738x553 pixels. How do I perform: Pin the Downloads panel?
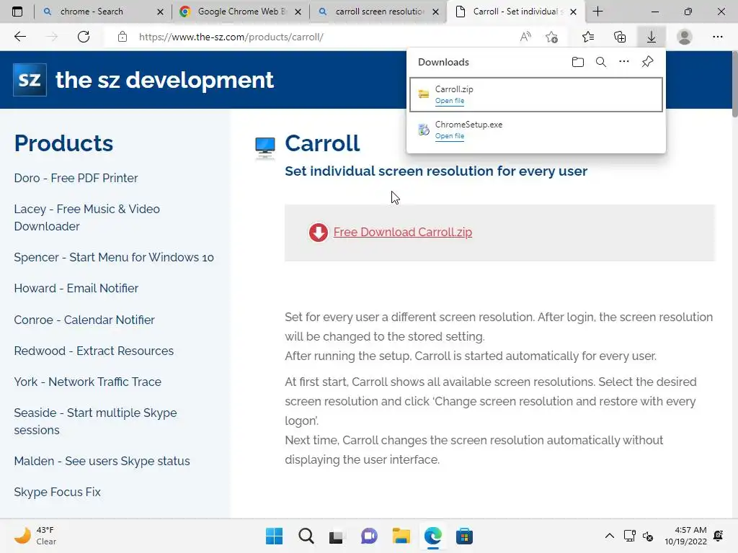point(648,62)
